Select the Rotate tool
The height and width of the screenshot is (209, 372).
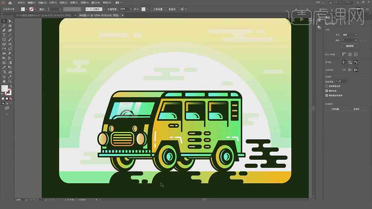pyautogui.click(x=4, y=49)
